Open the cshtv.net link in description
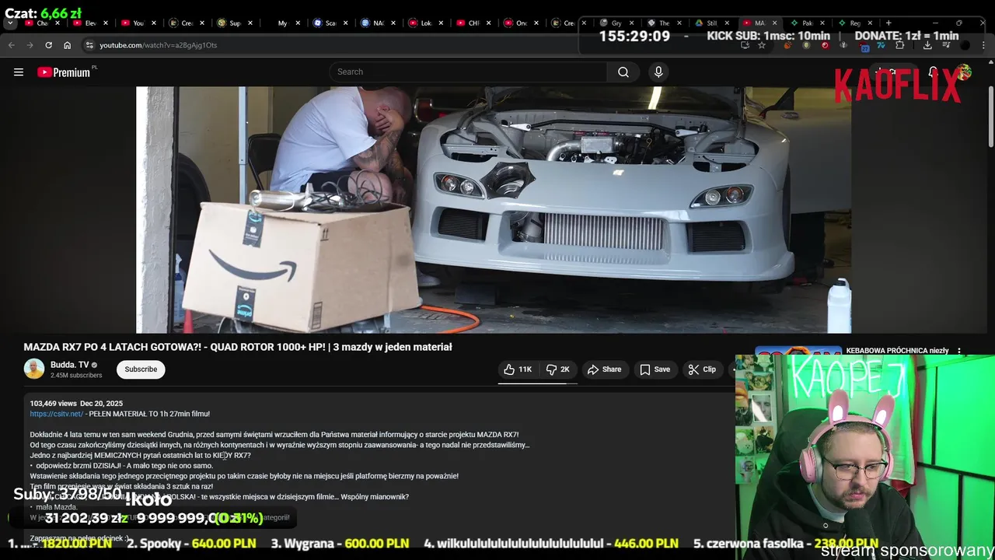This screenshot has height=560, width=995. [56, 414]
